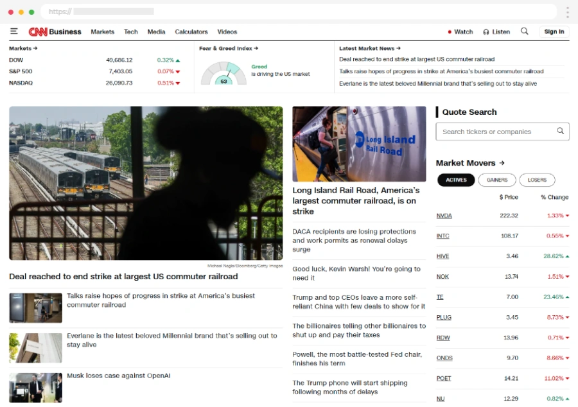This screenshot has width=578, height=407.
Task: Click the Watch link in the header
Action: (463, 32)
